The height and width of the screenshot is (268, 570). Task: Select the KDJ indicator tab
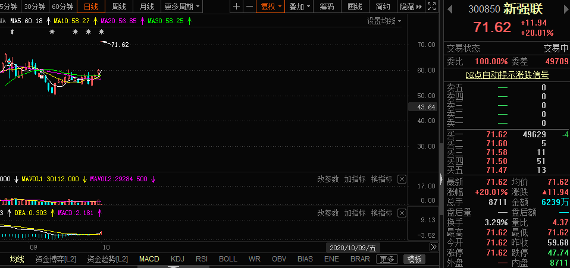[177, 259]
